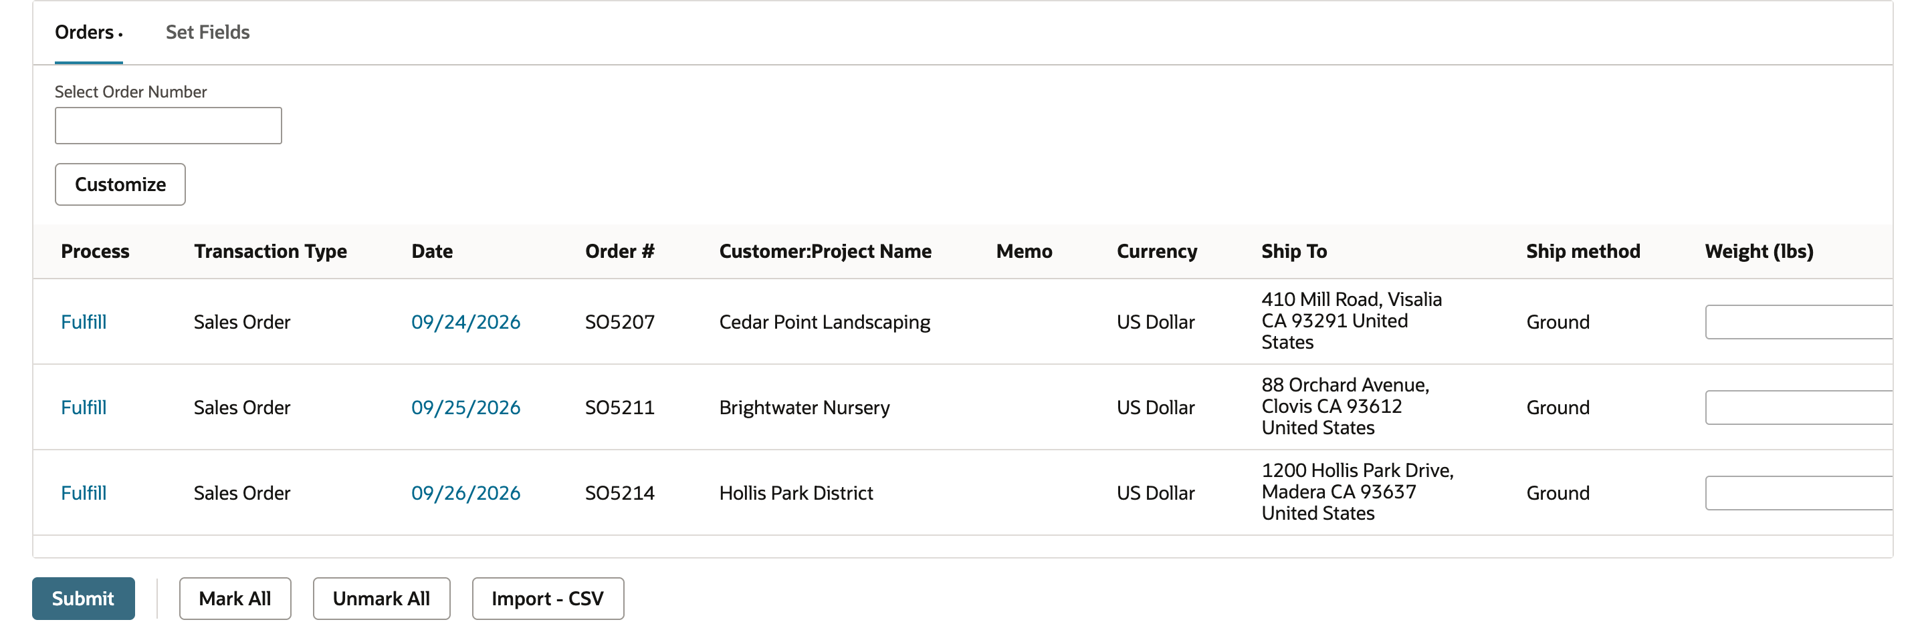Focus the Select Order Number field
Viewport: 1926px width, 628px height.
[x=169, y=126]
